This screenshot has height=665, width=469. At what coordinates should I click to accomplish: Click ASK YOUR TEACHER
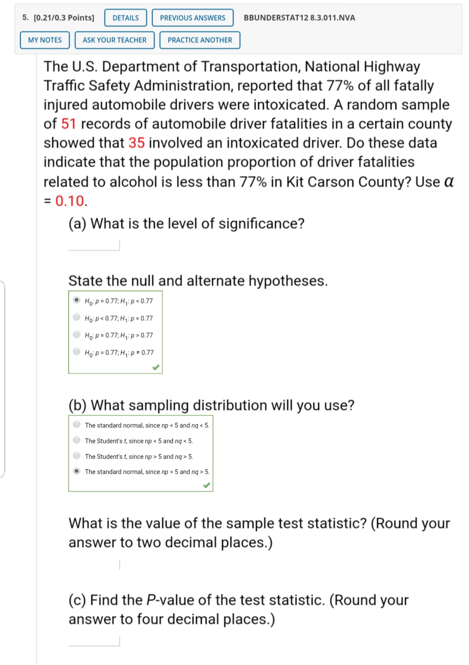click(114, 40)
